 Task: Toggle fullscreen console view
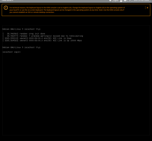pos(130,1)
